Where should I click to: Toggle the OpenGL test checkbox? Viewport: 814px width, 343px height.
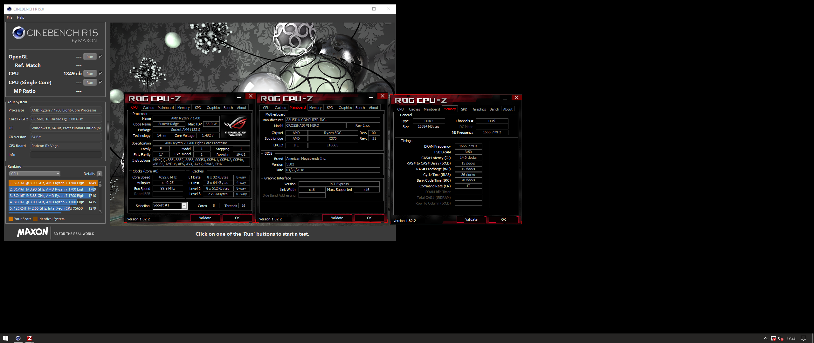(100, 57)
